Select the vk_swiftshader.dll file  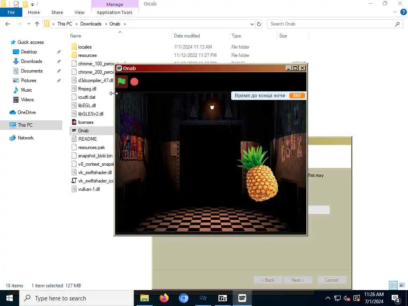click(95, 172)
